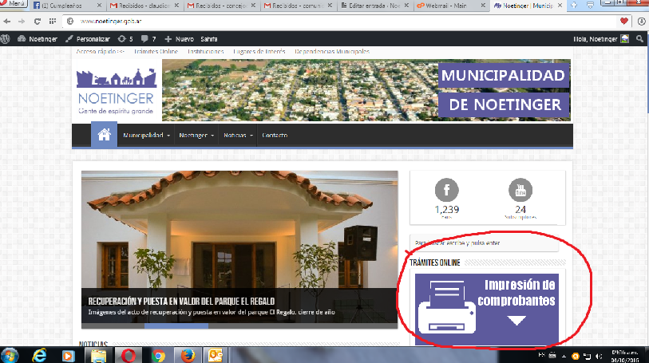Open the volume icon in system tray
The image size is (649, 363).
[x=598, y=356]
